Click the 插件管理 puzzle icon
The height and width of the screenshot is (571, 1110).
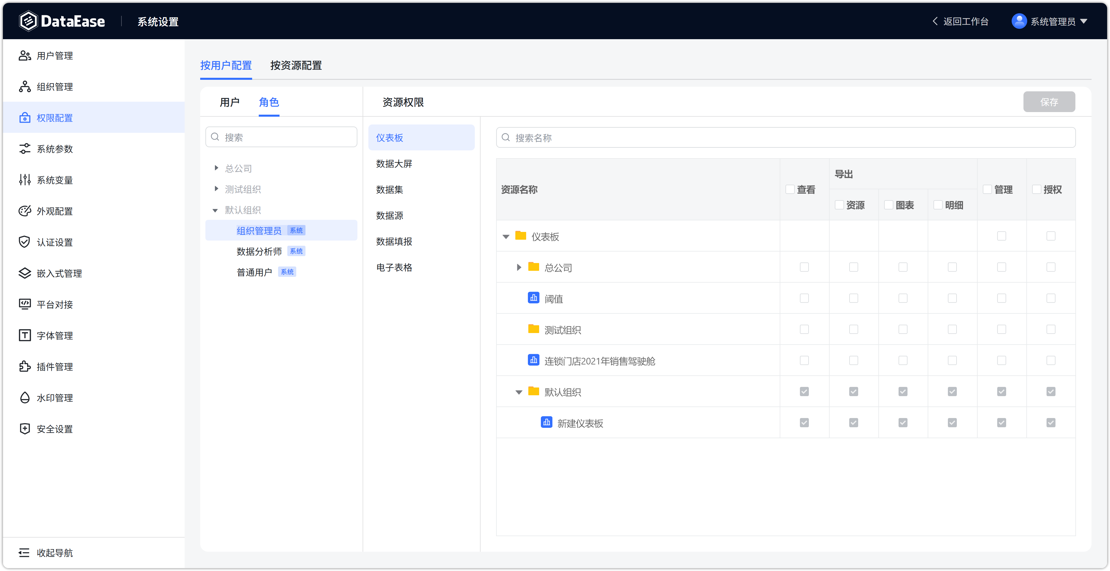point(25,366)
